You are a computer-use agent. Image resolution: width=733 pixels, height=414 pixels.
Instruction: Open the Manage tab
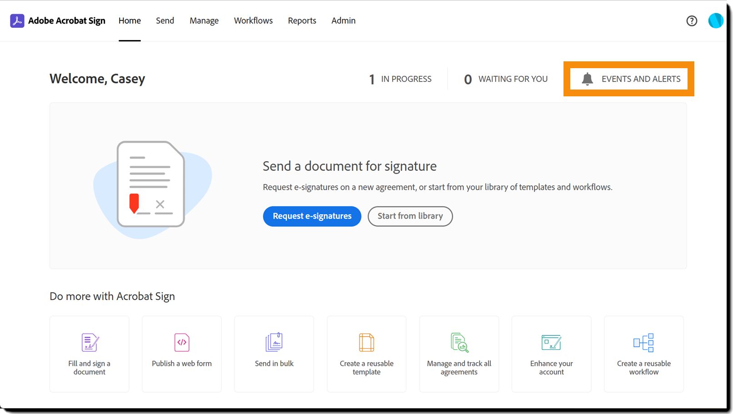(204, 21)
